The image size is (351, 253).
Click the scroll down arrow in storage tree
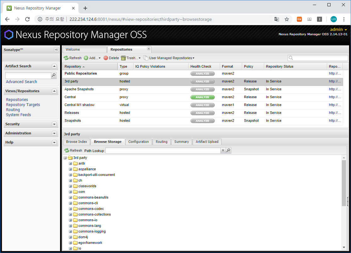[344, 247]
